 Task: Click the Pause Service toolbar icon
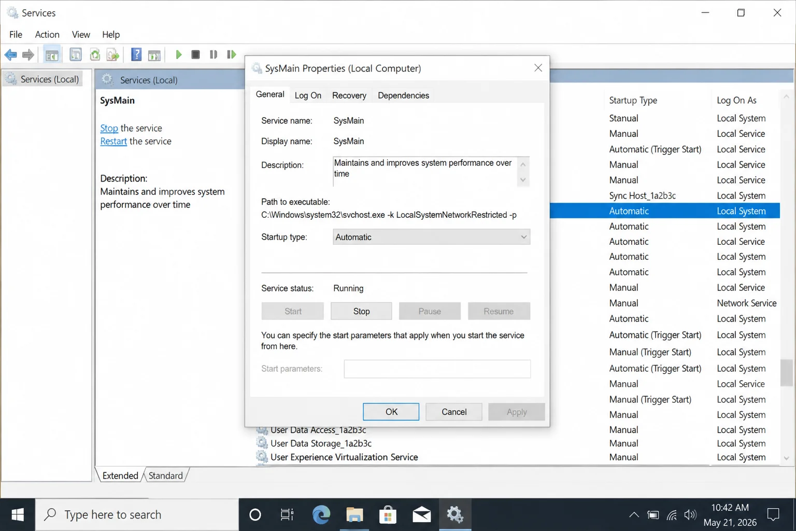pos(214,54)
